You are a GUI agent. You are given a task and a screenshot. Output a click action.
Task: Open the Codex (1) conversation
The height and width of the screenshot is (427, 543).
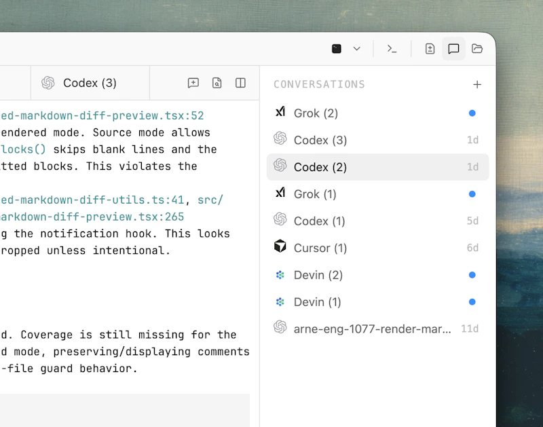click(x=377, y=221)
